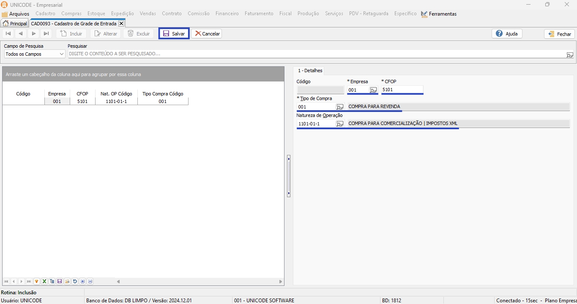
Task: Click the CFOP input field
Action: click(x=402, y=90)
